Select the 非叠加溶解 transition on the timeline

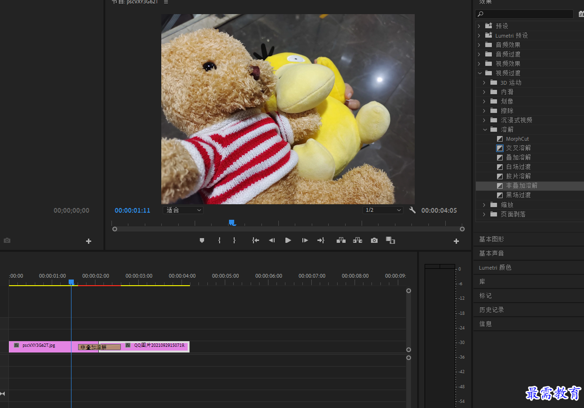tap(99, 347)
